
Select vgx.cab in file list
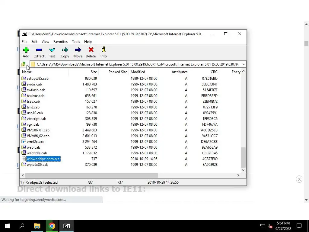click(33, 124)
